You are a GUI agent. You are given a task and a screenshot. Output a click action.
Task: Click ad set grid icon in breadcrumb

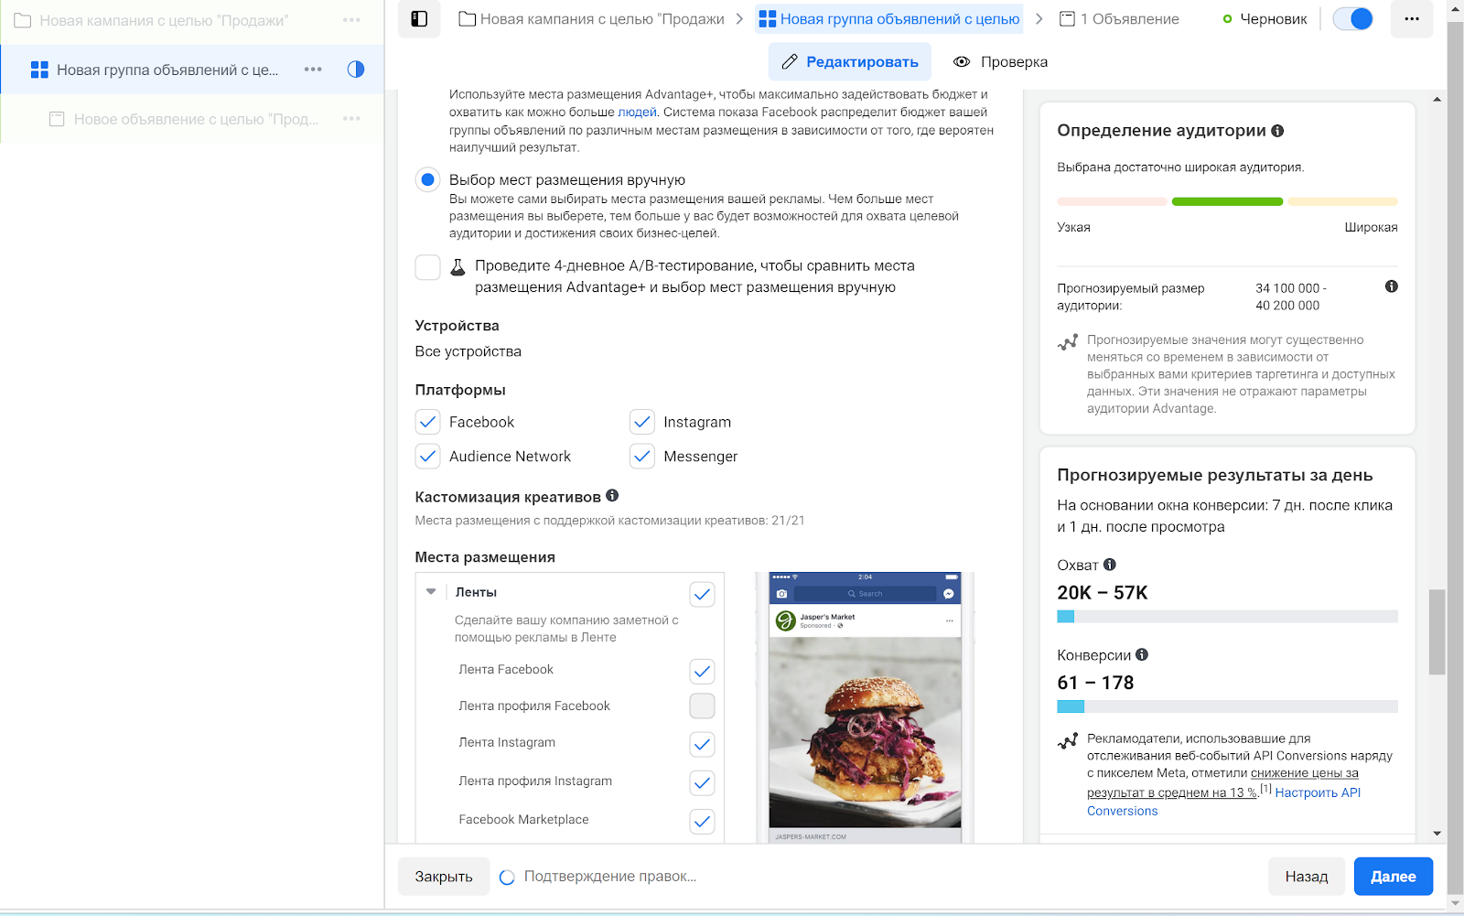pos(768,19)
